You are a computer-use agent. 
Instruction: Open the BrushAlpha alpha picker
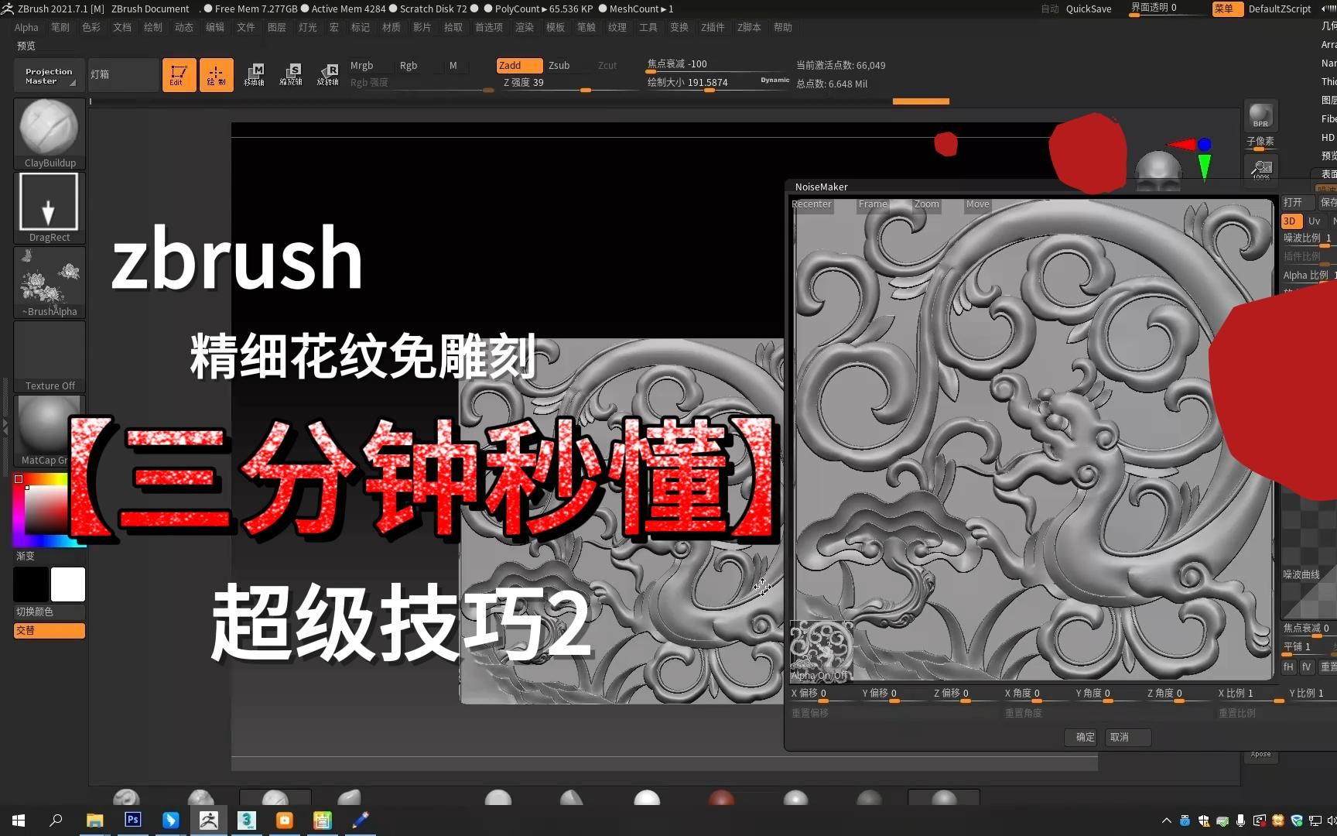coord(50,282)
